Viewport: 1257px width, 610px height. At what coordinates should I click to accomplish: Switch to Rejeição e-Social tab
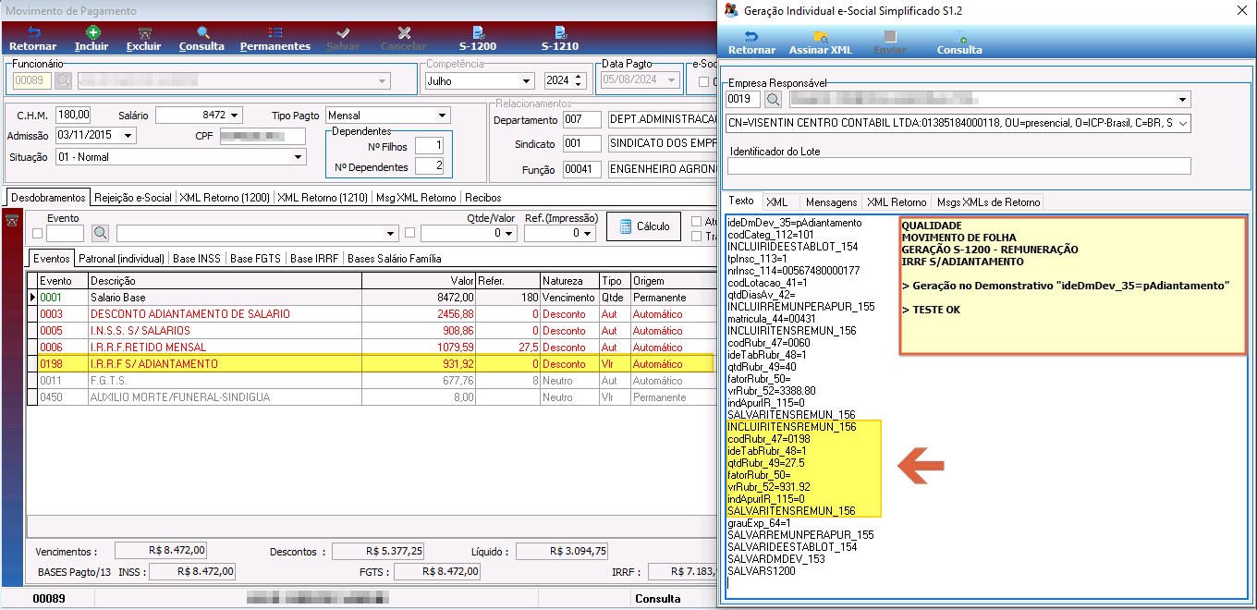tap(132, 198)
